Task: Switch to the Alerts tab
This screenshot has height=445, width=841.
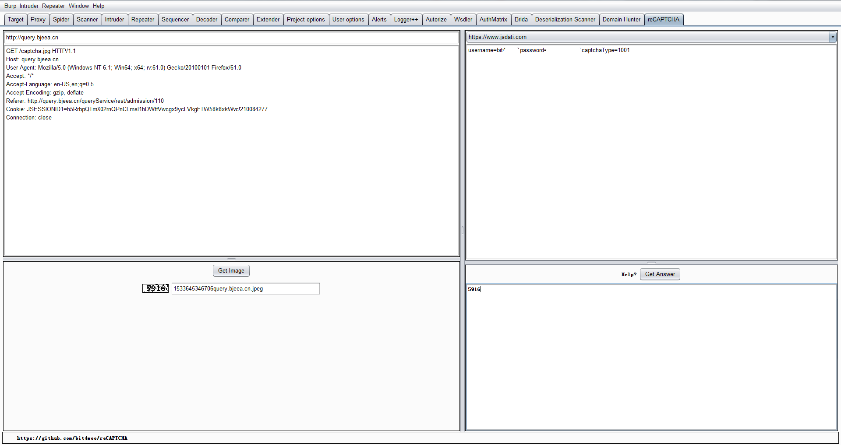Action: coord(379,19)
